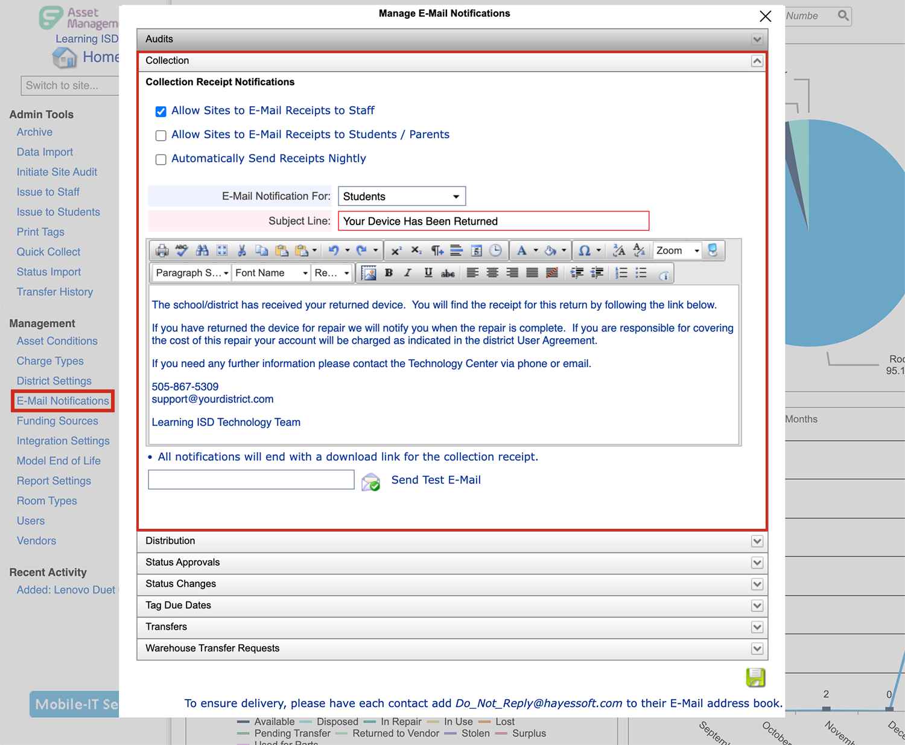The height and width of the screenshot is (745, 905).
Task: Open the background fill color picker
Action: pos(550,251)
